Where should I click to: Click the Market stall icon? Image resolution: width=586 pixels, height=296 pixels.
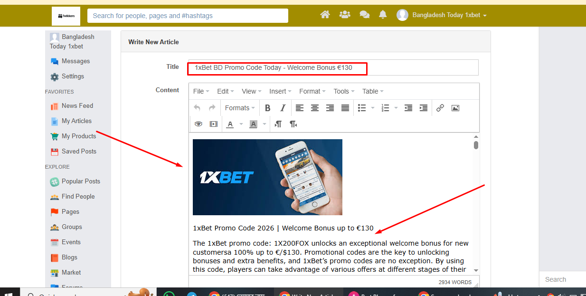point(55,273)
